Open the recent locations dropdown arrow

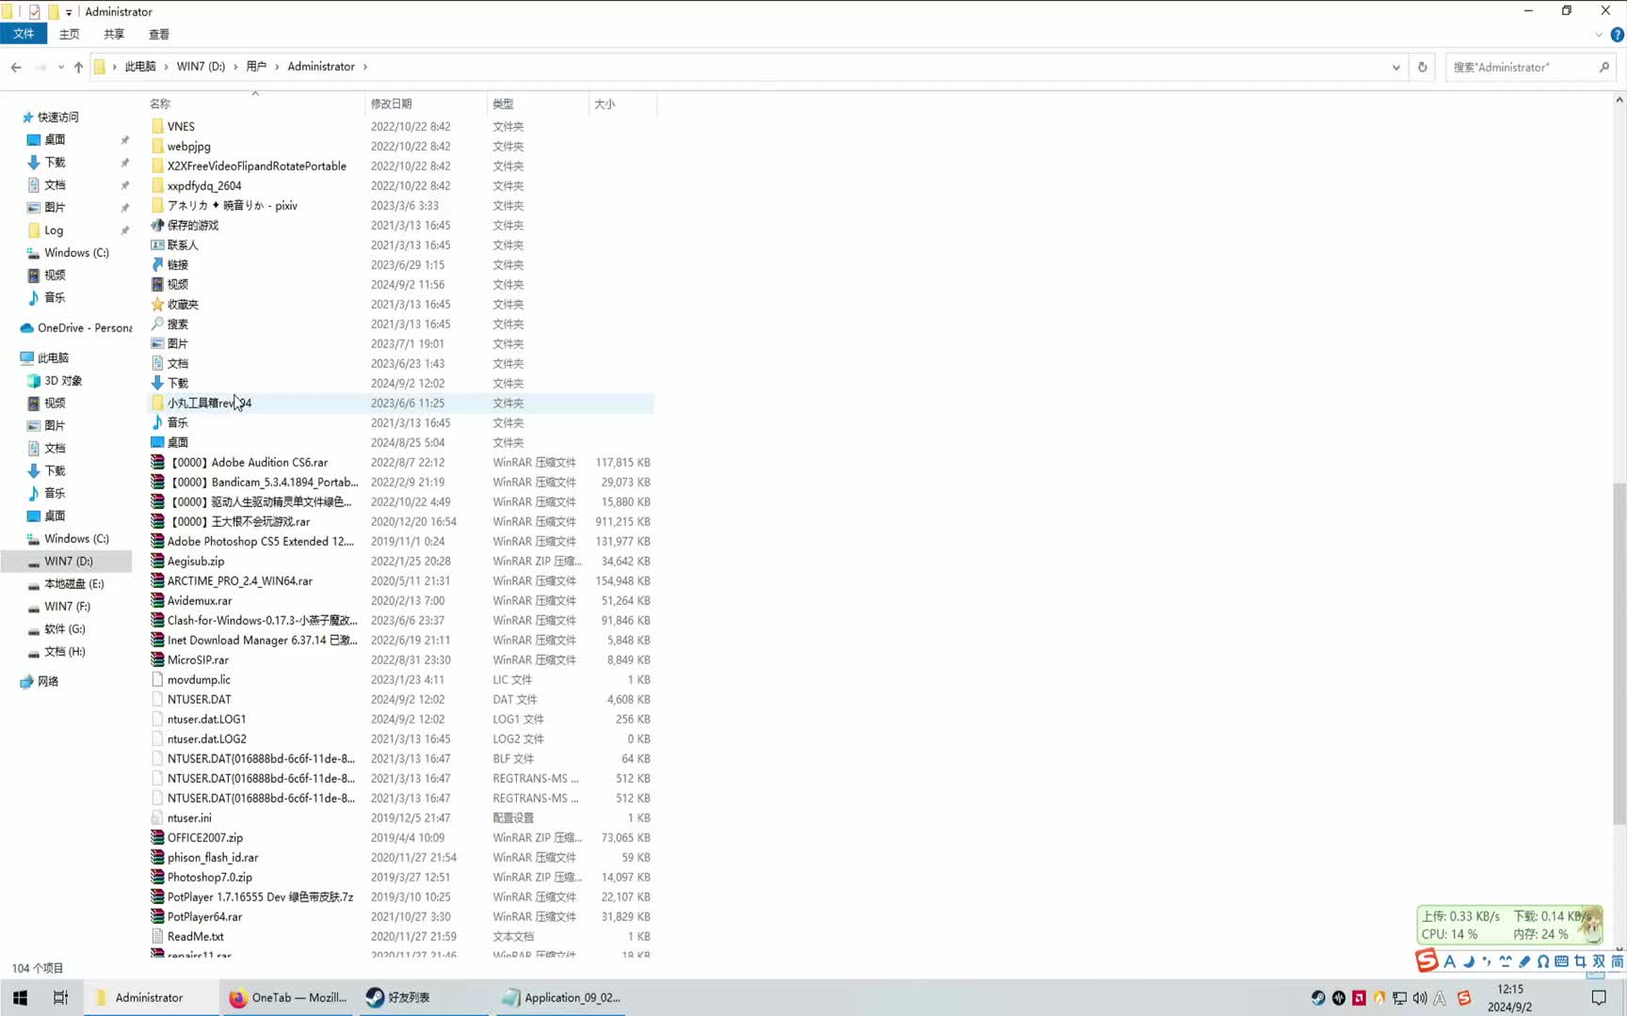tap(60, 67)
